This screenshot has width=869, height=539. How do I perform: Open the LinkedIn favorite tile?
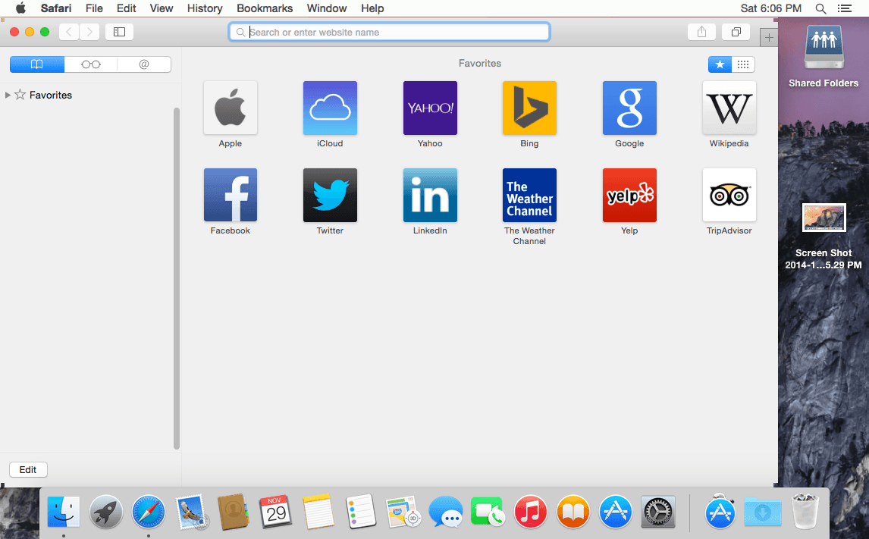coord(430,195)
